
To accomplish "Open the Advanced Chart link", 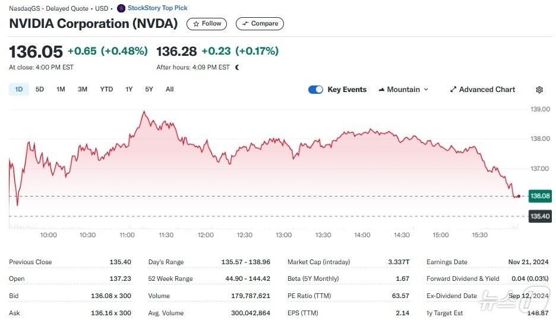I will click(487, 90).
